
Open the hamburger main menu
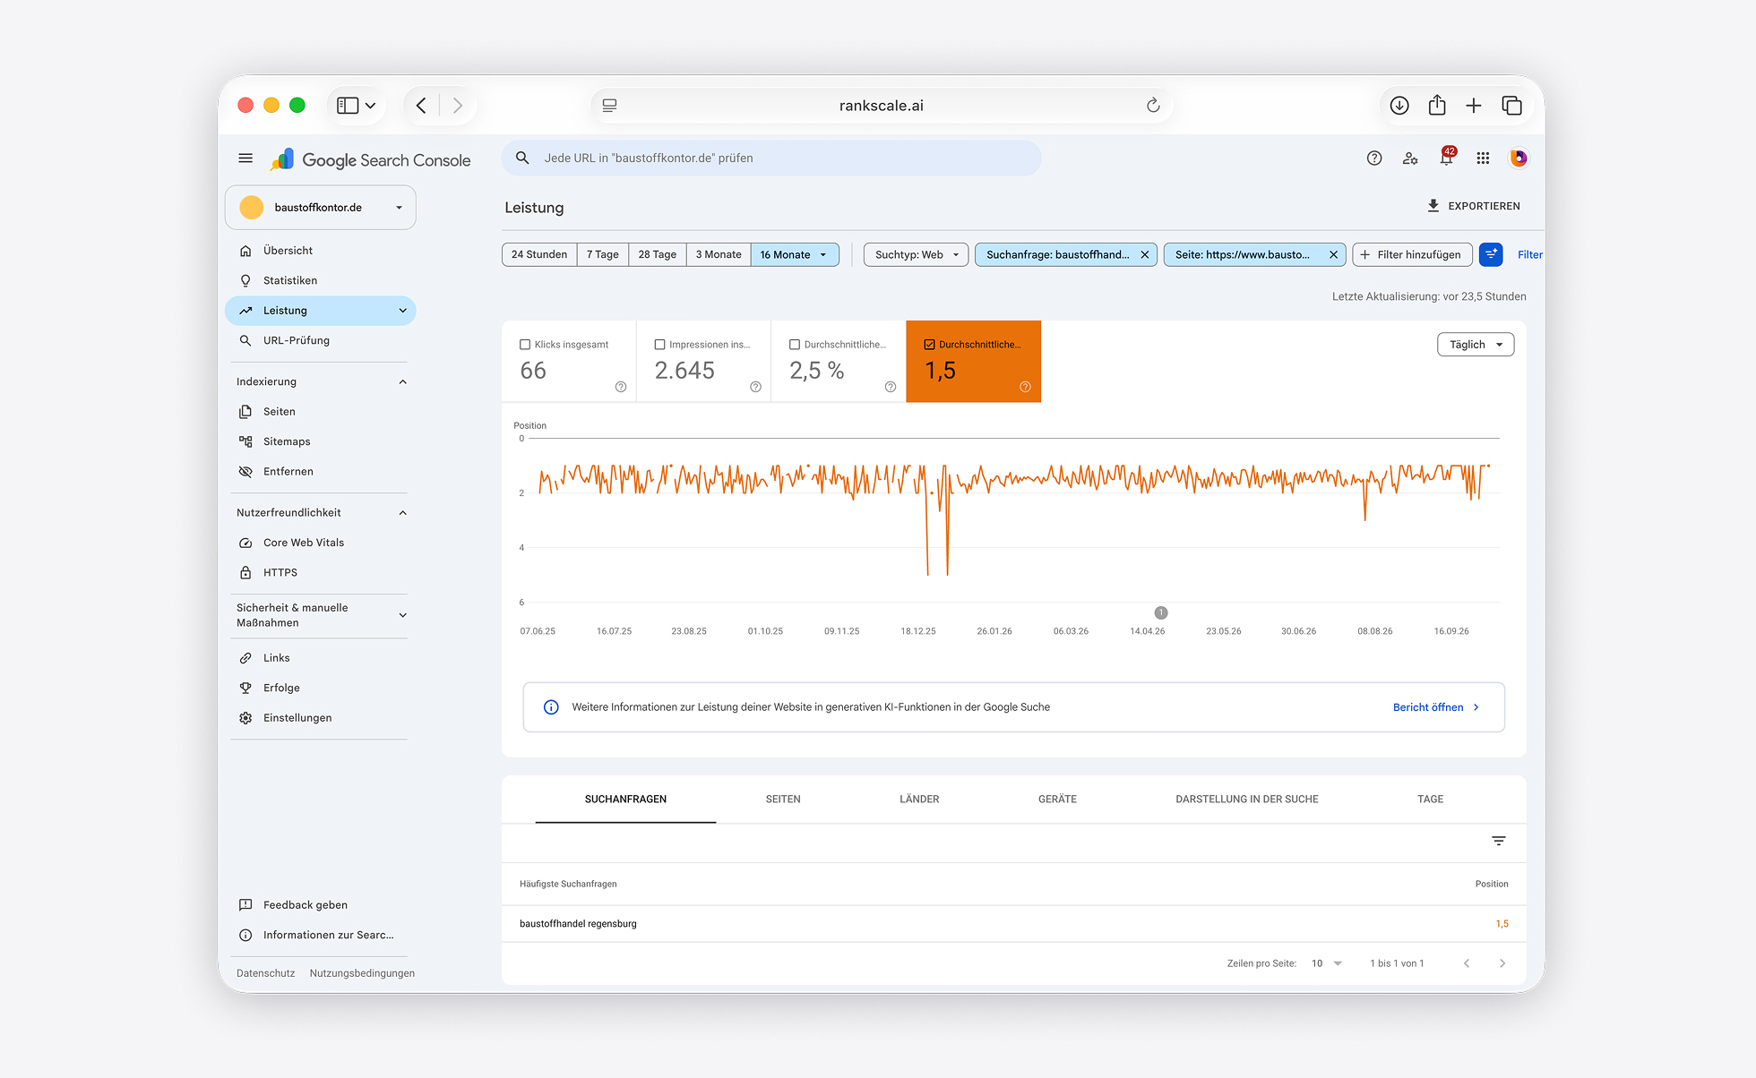[x=245, y=158]
